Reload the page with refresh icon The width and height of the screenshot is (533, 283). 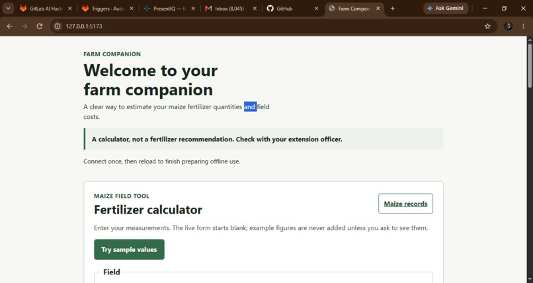click(x=40, y=26)
